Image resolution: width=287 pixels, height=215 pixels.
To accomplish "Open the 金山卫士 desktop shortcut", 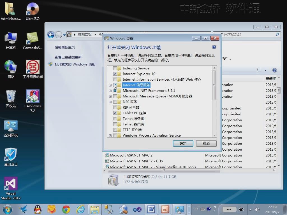I will (11, 157).
